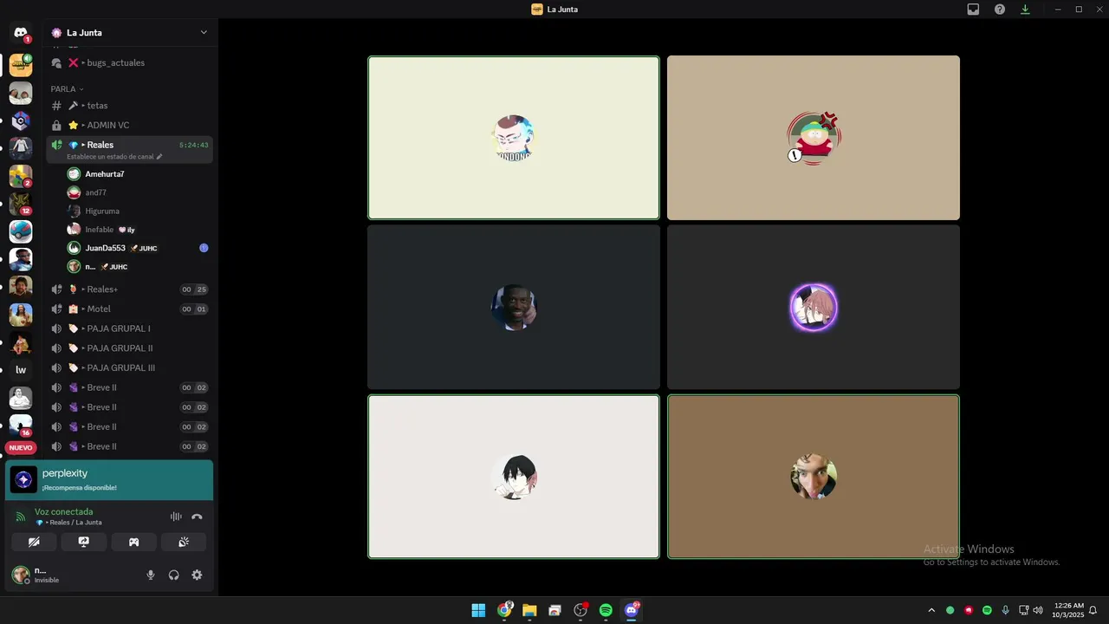
Task: Open Chrome from the taskbar
Action: (x=504, y=610)
